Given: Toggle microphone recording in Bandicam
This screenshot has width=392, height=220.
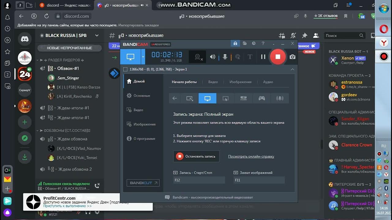Looking at the screenshot, I should (x=225, y=57).
